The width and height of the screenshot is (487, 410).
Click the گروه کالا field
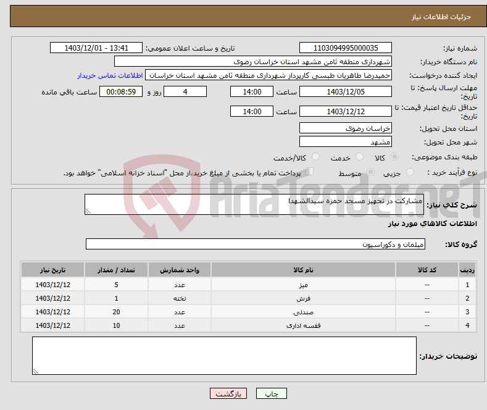point(256,245)
